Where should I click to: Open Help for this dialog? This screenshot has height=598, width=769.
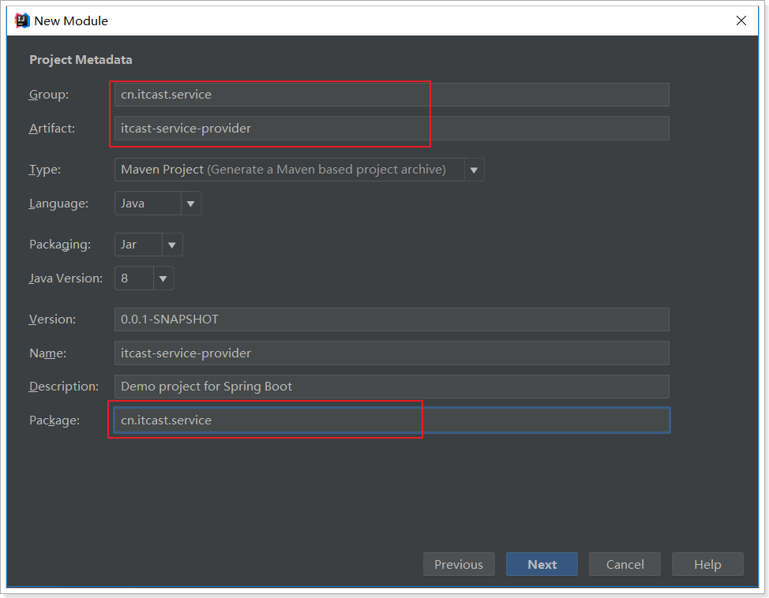(x=707, y=565)
